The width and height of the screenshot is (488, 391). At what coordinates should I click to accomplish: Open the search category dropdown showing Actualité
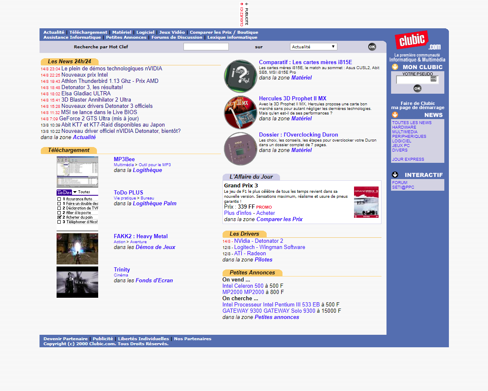click(x=313, y=47)
